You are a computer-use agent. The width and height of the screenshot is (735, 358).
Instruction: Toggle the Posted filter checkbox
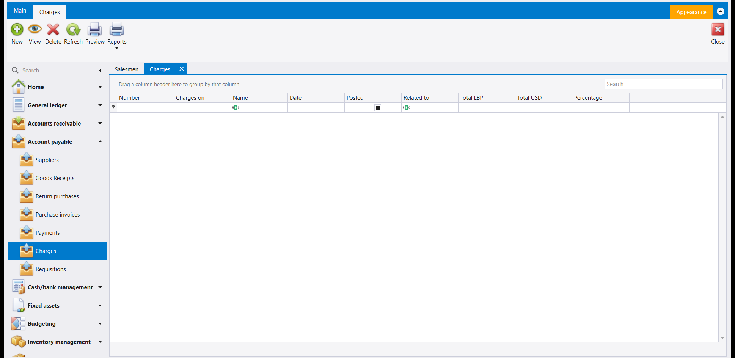pyautogui.click(x=378, y=108)
